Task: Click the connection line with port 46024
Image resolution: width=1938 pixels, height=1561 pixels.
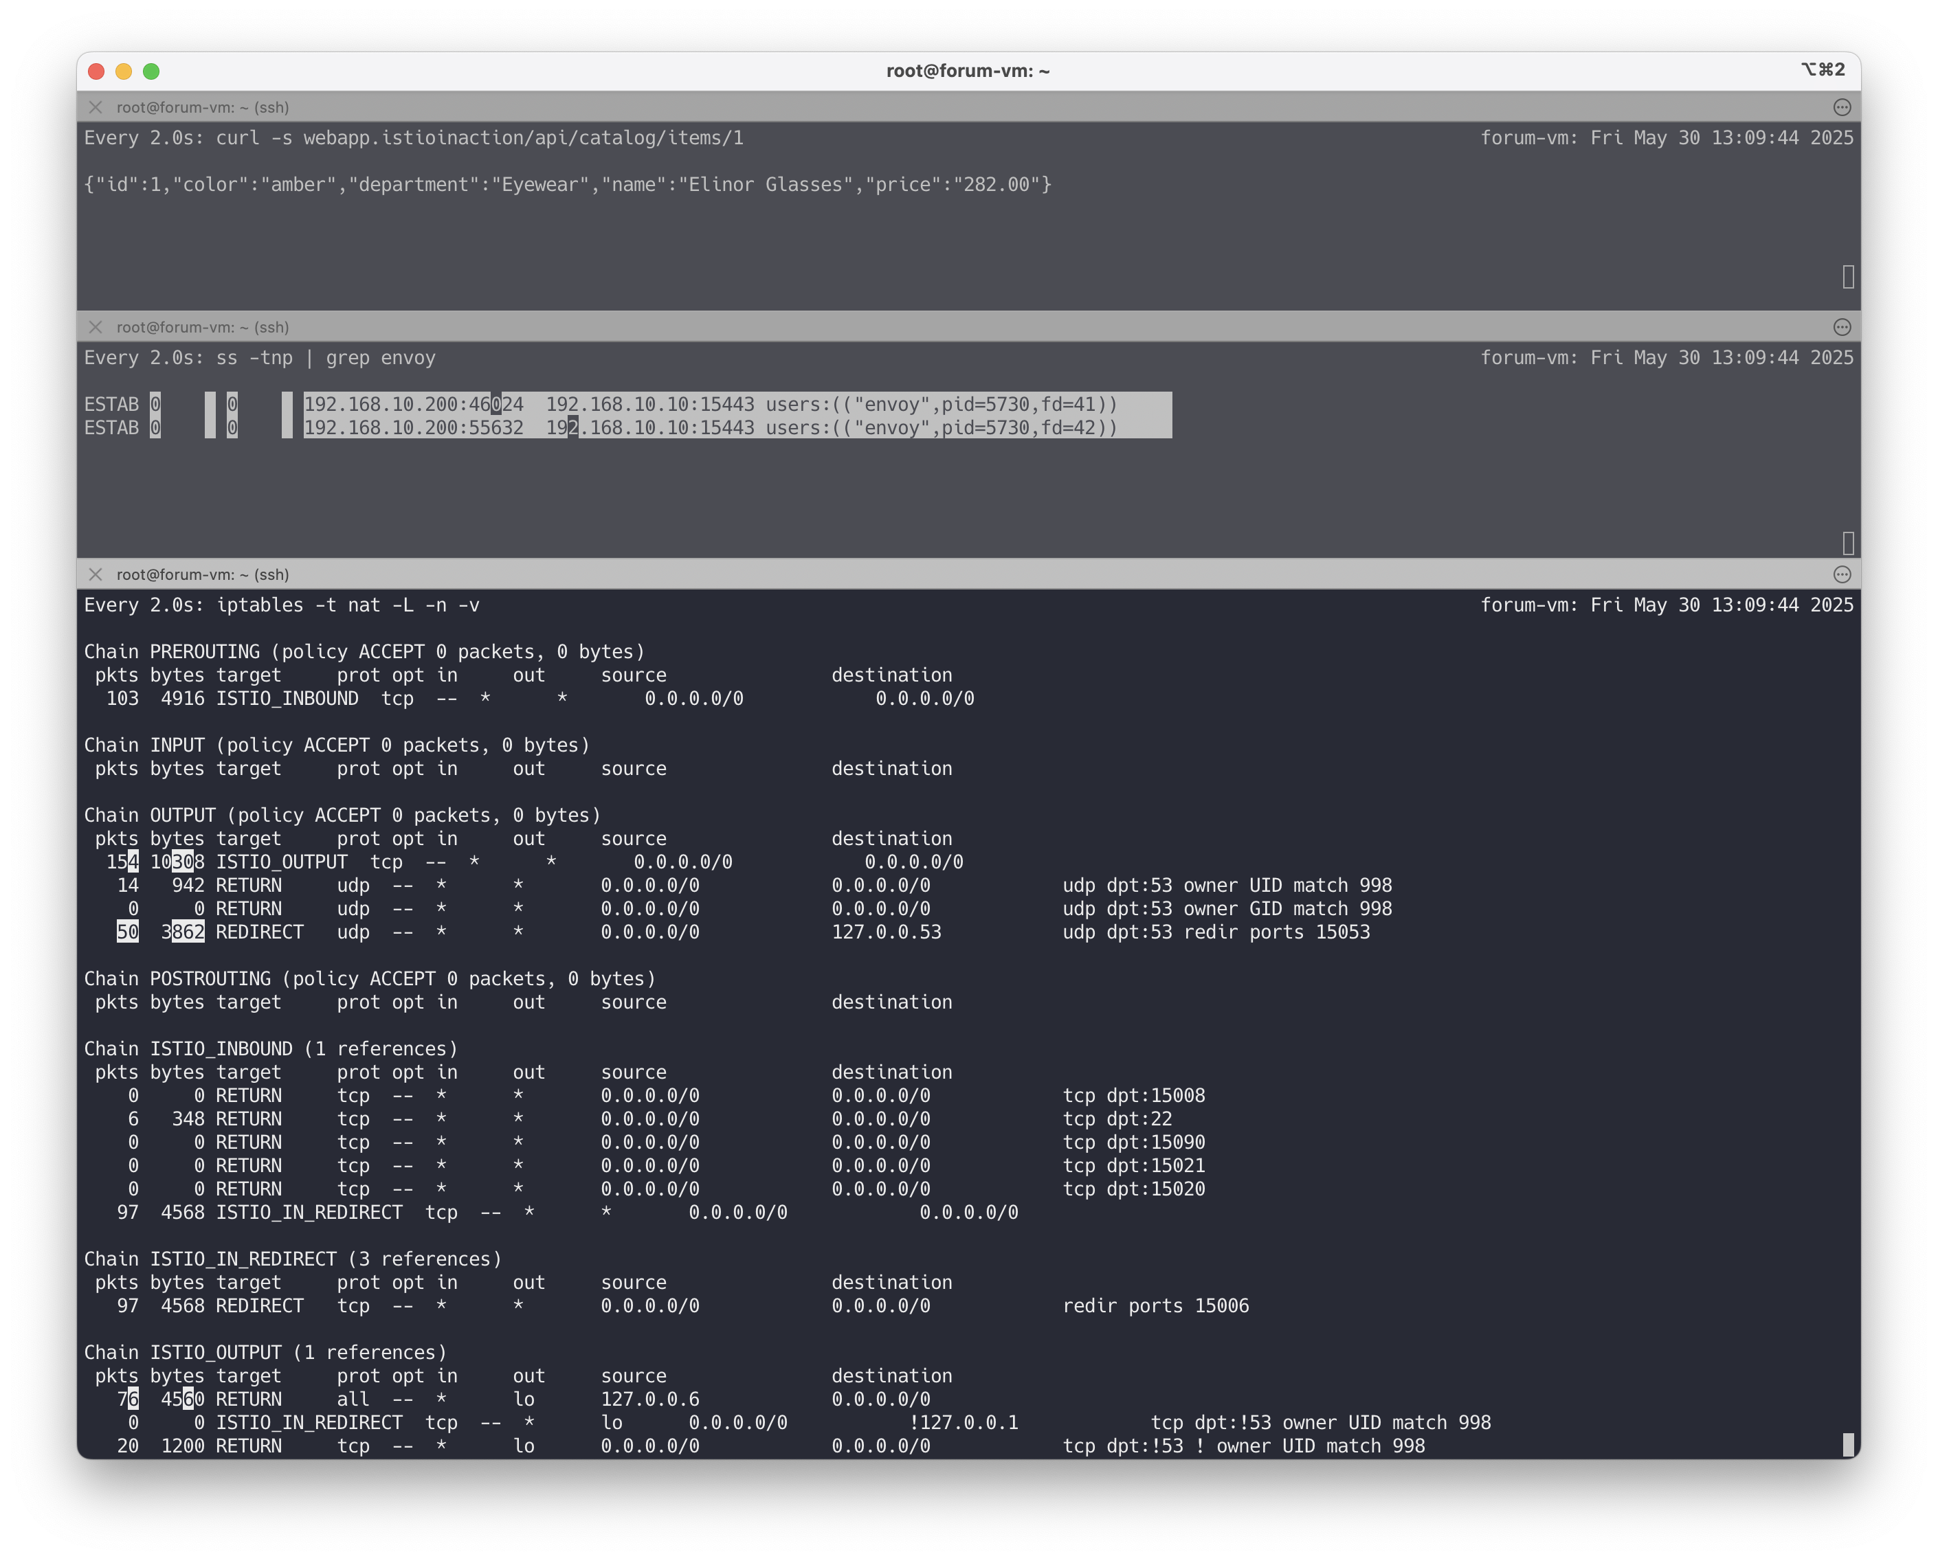Action: pos(601,405)
